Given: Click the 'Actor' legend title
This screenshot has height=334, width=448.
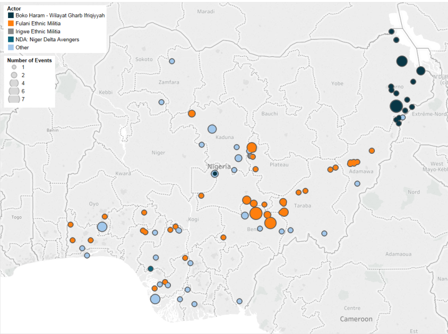Looking at the screenshot, I should coord(14,8).
